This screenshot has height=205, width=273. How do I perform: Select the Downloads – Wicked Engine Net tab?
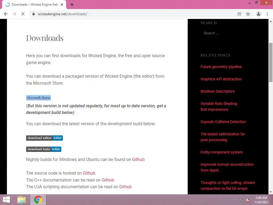tap(34, 5)
